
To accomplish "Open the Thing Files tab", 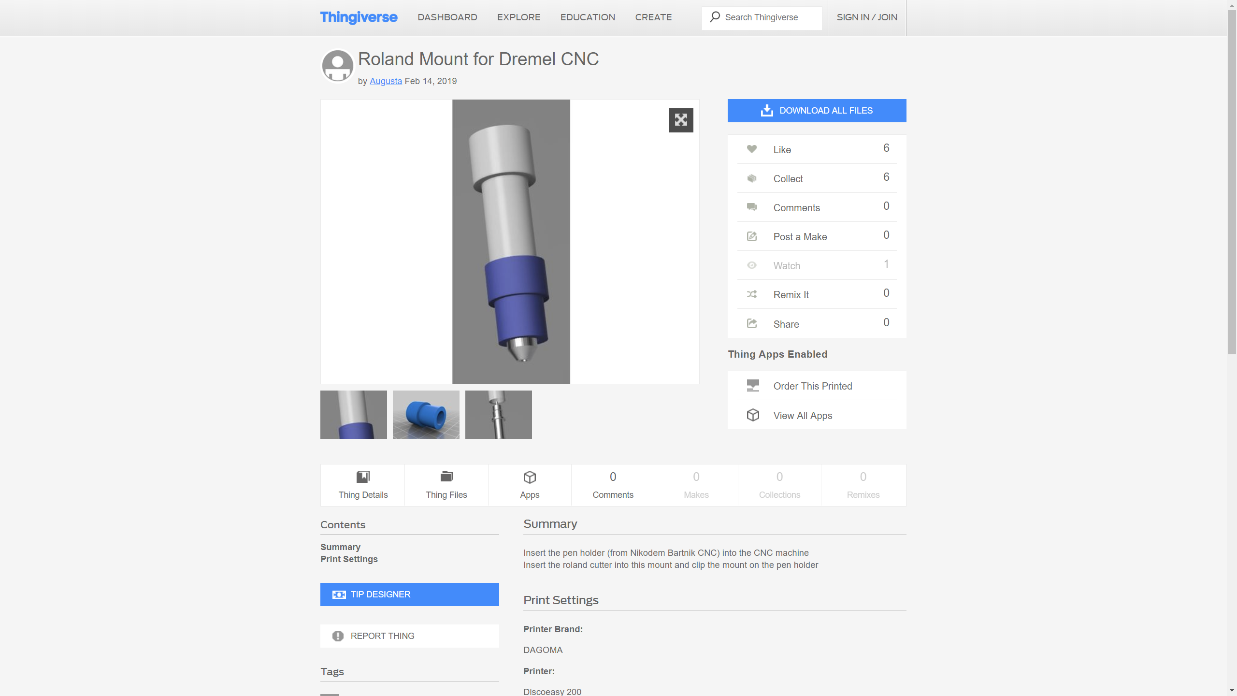I will pos(446,485).
